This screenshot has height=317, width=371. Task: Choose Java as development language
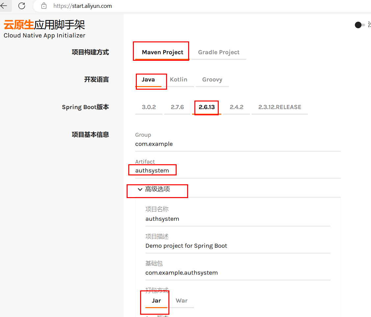[148, 80]
